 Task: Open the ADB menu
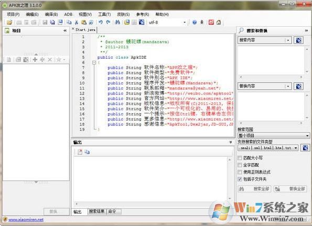pos(68,14)
